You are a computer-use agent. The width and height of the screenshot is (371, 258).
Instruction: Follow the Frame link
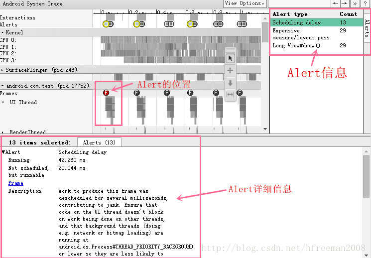(15, 183)
